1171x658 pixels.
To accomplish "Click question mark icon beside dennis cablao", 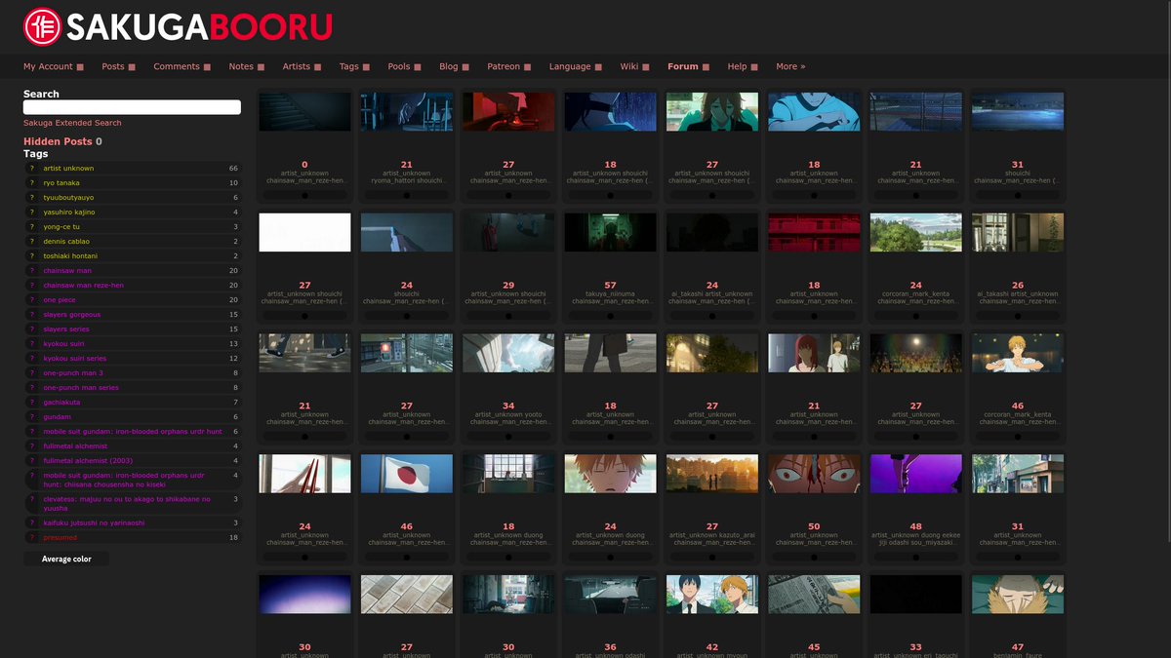I will (32, 242).
